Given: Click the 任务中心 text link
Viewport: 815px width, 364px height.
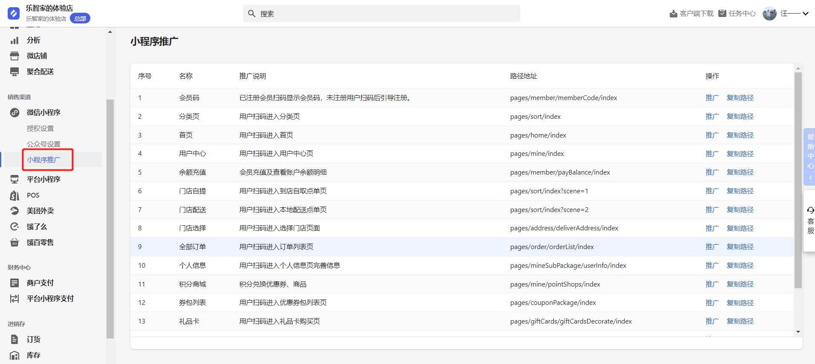Looking at the screenshot, I should [x=742, y=14].
